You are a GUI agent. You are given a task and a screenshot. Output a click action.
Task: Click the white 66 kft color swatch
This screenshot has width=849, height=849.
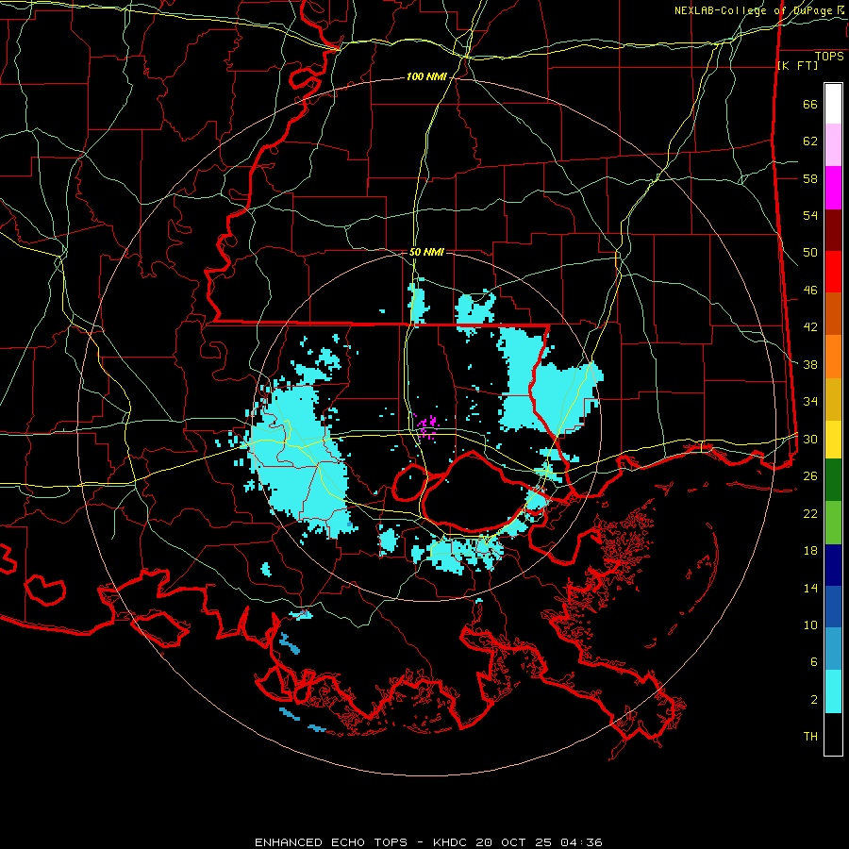[x=833, y=104]
